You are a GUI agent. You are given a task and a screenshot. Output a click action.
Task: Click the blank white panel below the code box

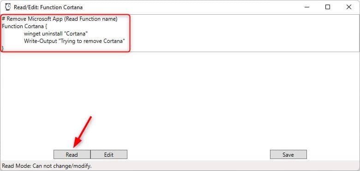click(180, 101)
